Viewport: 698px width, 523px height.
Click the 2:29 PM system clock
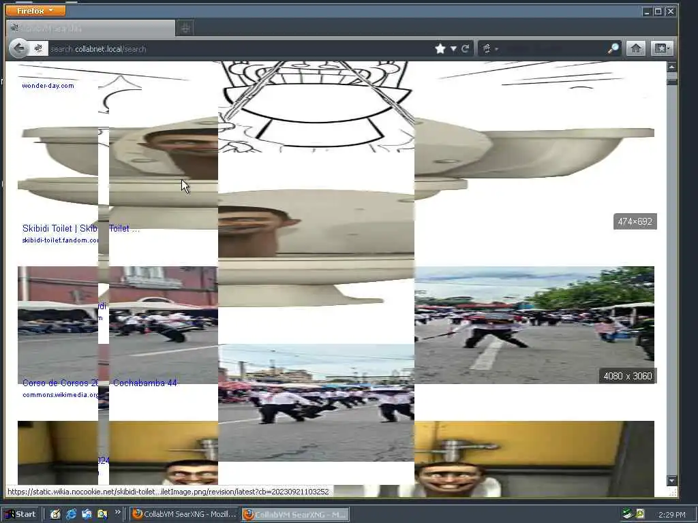click(x=672, y=515)
